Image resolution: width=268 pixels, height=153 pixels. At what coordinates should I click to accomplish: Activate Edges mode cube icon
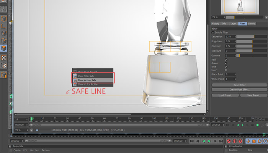click(3, 41)
